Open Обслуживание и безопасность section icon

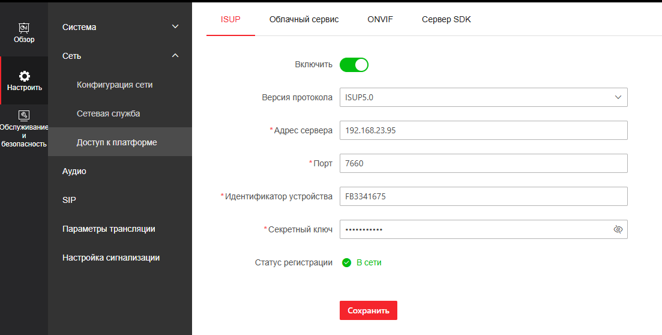point(24,115)
